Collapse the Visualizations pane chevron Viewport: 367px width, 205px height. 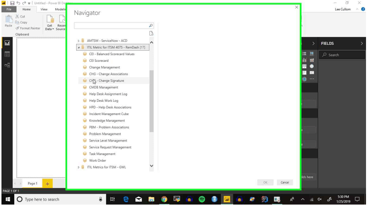click(x=313, y=43)
